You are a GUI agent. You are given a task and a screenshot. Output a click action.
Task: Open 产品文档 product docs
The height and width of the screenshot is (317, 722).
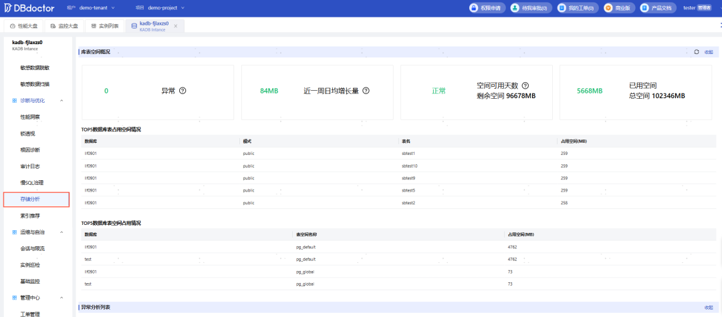[x=658, y=8]
